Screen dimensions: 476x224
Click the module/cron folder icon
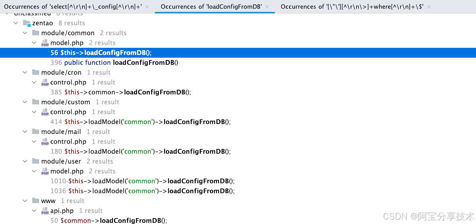point(36,72)
